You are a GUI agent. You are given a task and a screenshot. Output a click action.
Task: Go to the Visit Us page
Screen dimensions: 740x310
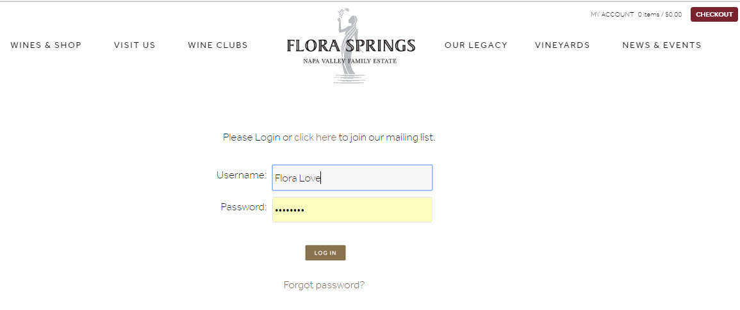135,45
